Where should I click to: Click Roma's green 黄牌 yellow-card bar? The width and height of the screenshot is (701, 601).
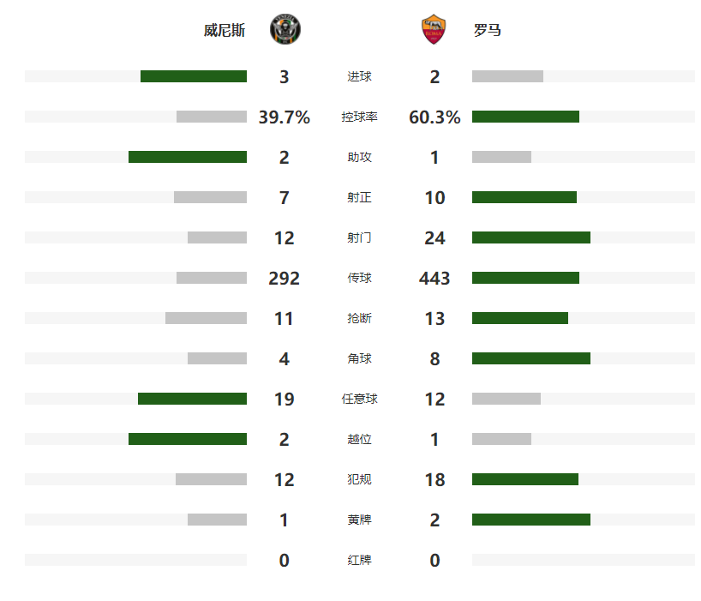531,520
